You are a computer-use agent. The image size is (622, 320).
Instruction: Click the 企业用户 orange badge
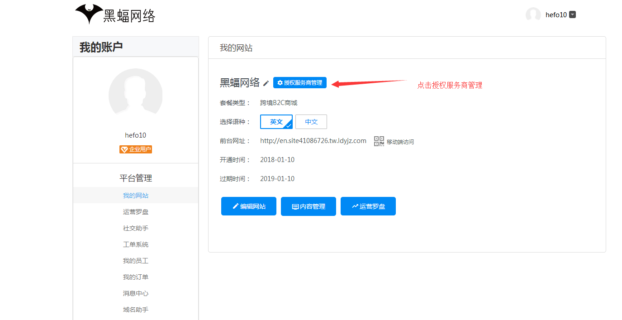136,149
